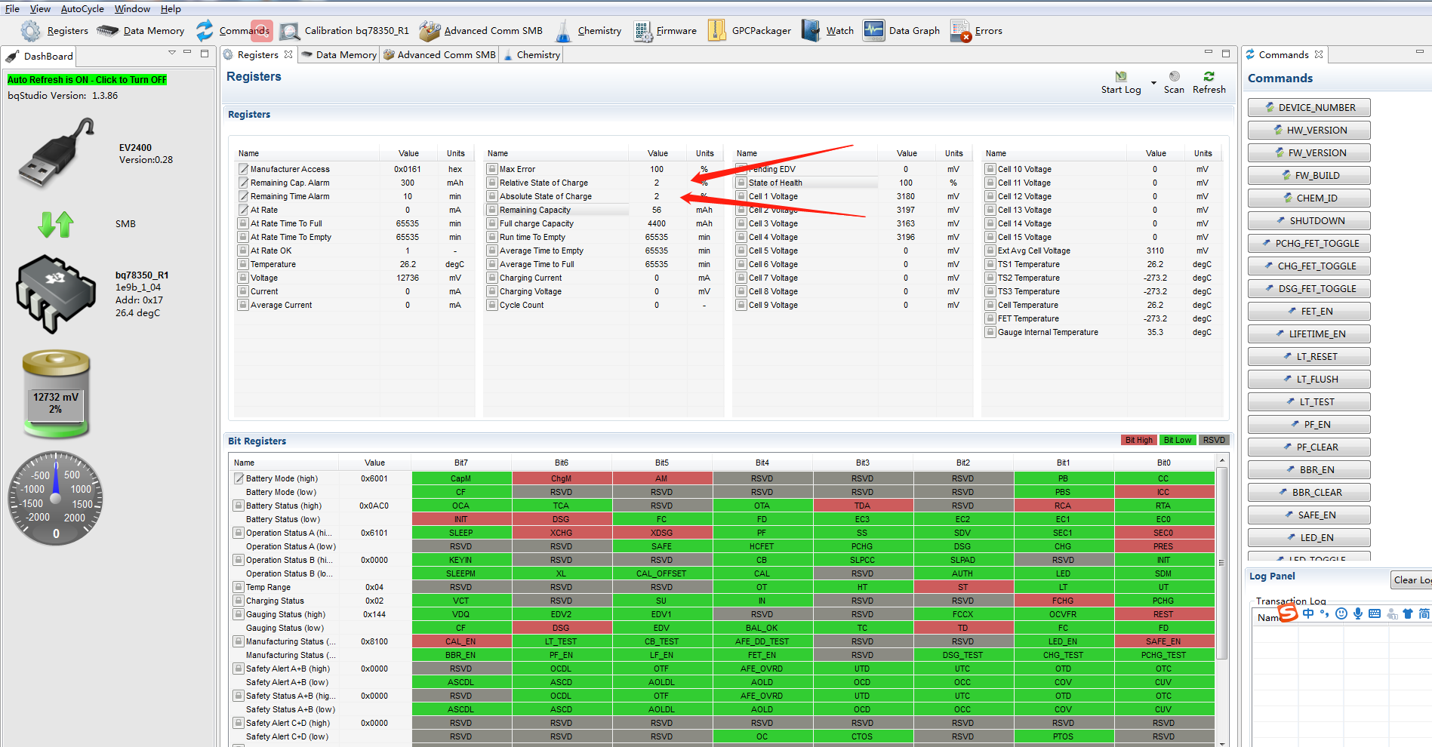Screen dimensions: 1432x747
Task: Send the FW_VERSION command
Action: tap(1309, 152)
